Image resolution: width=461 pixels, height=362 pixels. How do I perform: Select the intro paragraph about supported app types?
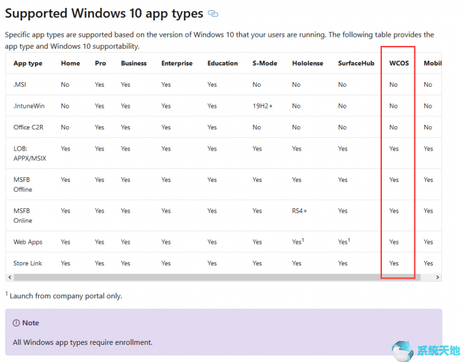click(219, 41)
